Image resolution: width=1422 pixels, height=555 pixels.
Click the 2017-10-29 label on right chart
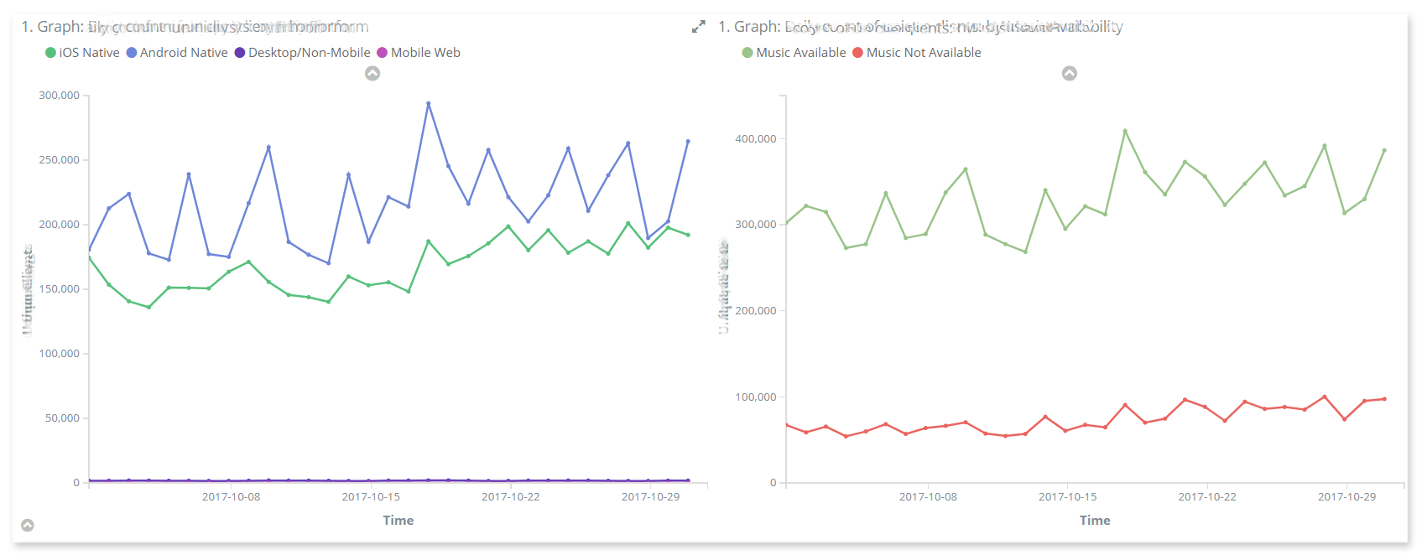pyautogui.click(x=1347, y=497)
